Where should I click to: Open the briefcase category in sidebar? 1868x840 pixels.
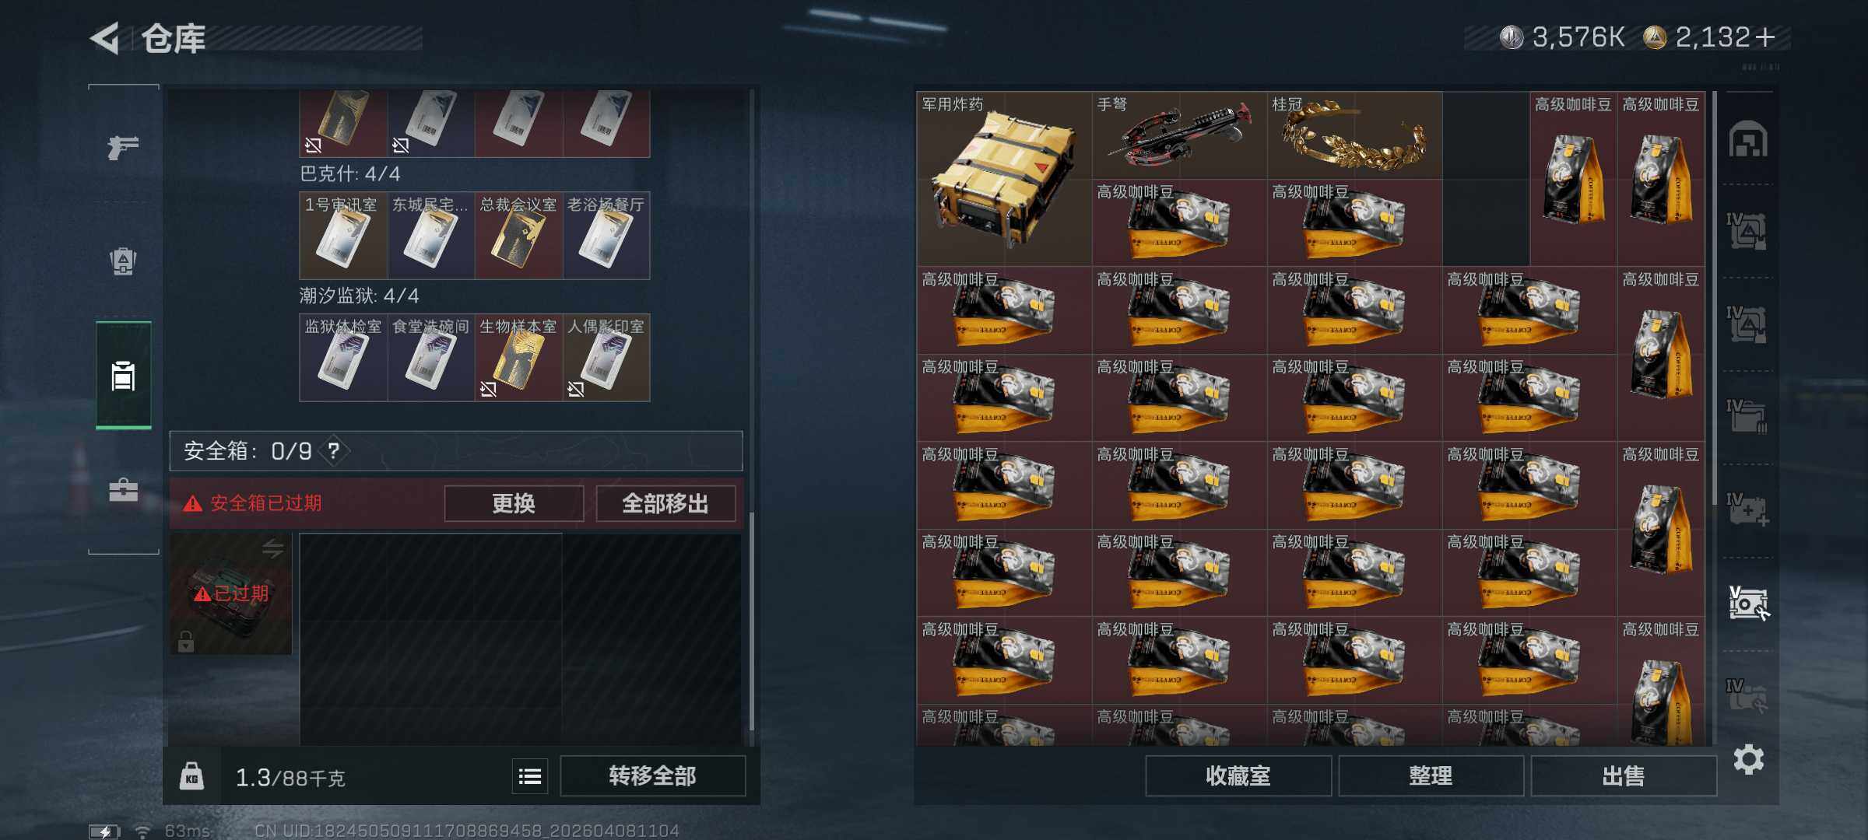click(x=123, y=490)
